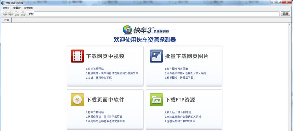
Task: Click the refresh page icon
Action: click(x=17, y=14)
